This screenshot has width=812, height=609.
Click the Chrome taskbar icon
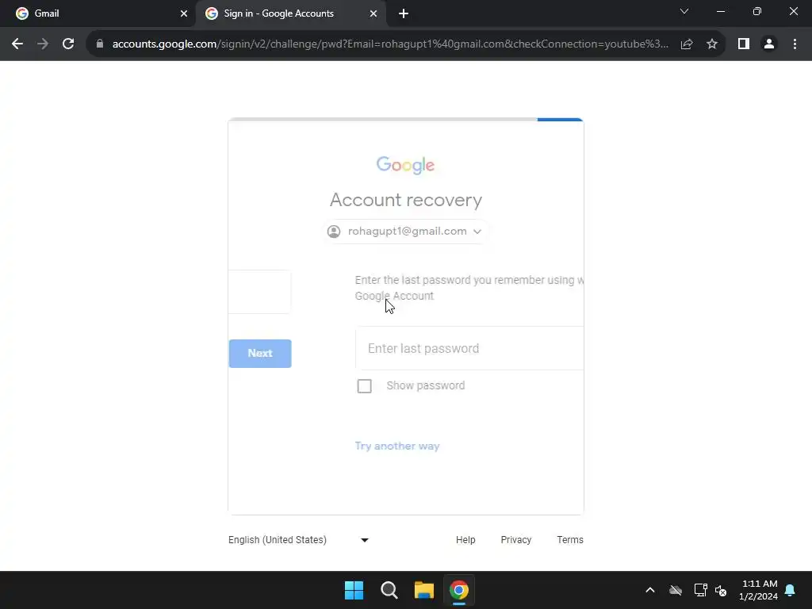(x=459, y=590)
